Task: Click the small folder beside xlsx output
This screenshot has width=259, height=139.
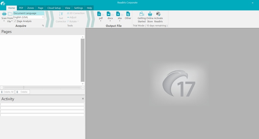Action: pyautogui.click(x=122, y=15)
